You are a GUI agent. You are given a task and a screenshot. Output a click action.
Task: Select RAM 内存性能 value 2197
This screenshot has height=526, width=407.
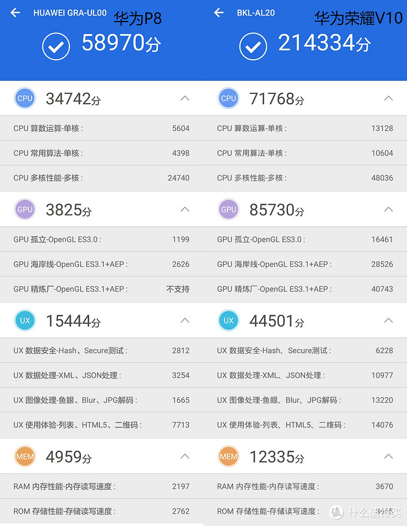tap(181, 486)
